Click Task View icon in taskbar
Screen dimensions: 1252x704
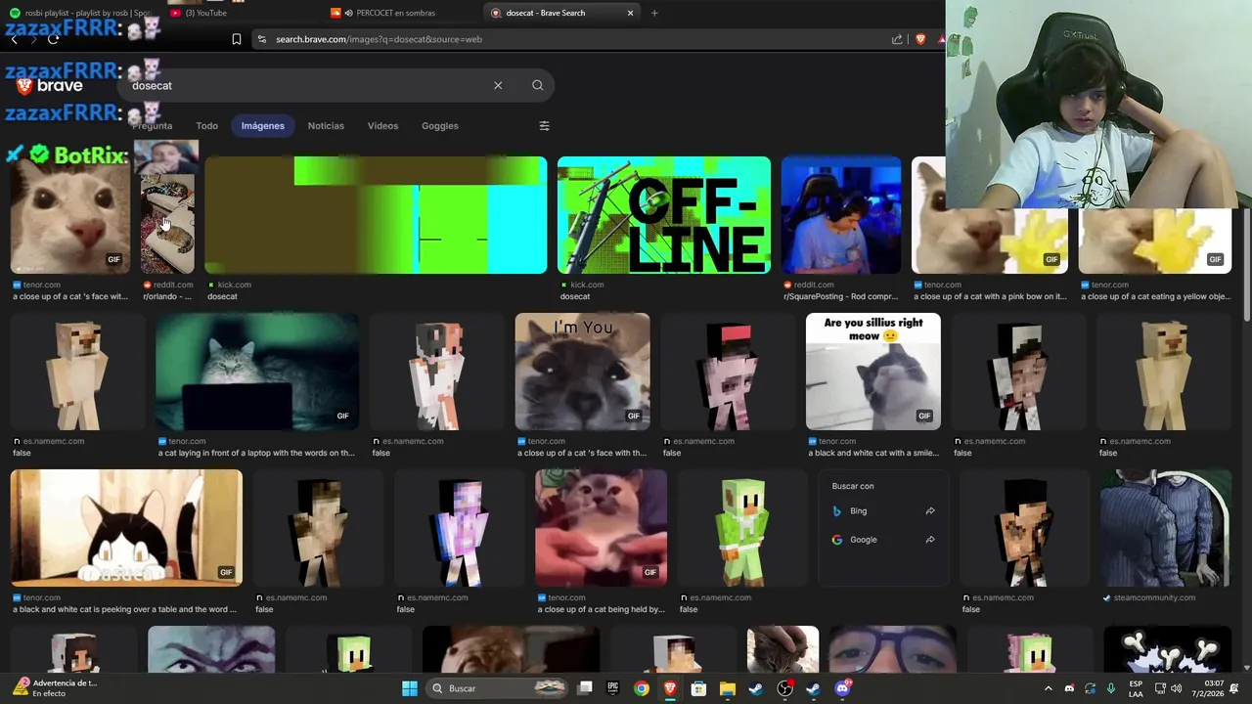[x=585, y=688]
